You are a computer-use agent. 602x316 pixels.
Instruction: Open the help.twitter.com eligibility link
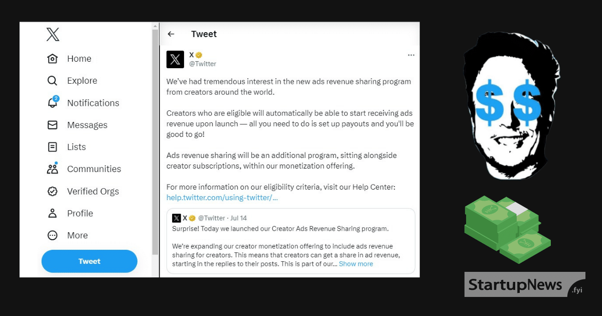click(222, 197)
